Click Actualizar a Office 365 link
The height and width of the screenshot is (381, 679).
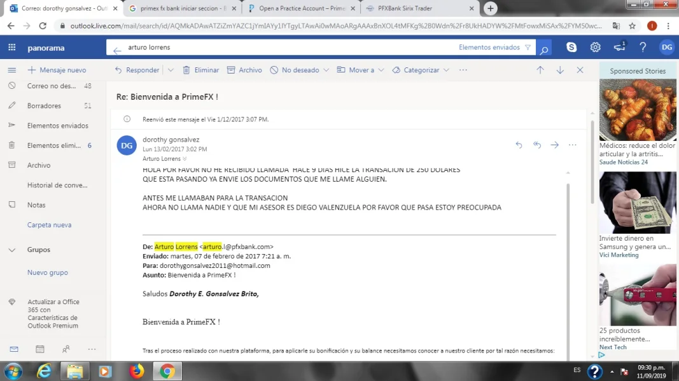pos(53,314)
